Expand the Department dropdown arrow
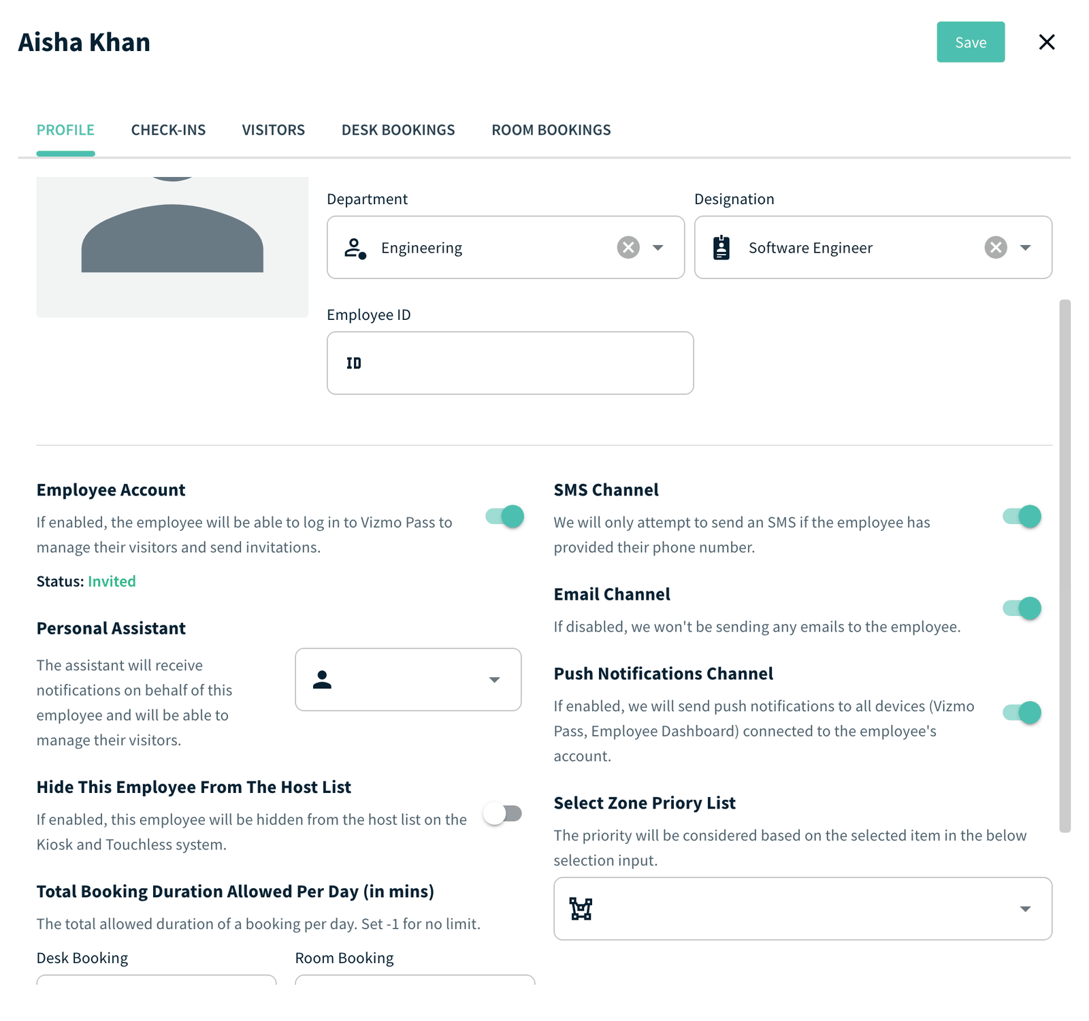 pyautogui.click(x=657, y=248)
